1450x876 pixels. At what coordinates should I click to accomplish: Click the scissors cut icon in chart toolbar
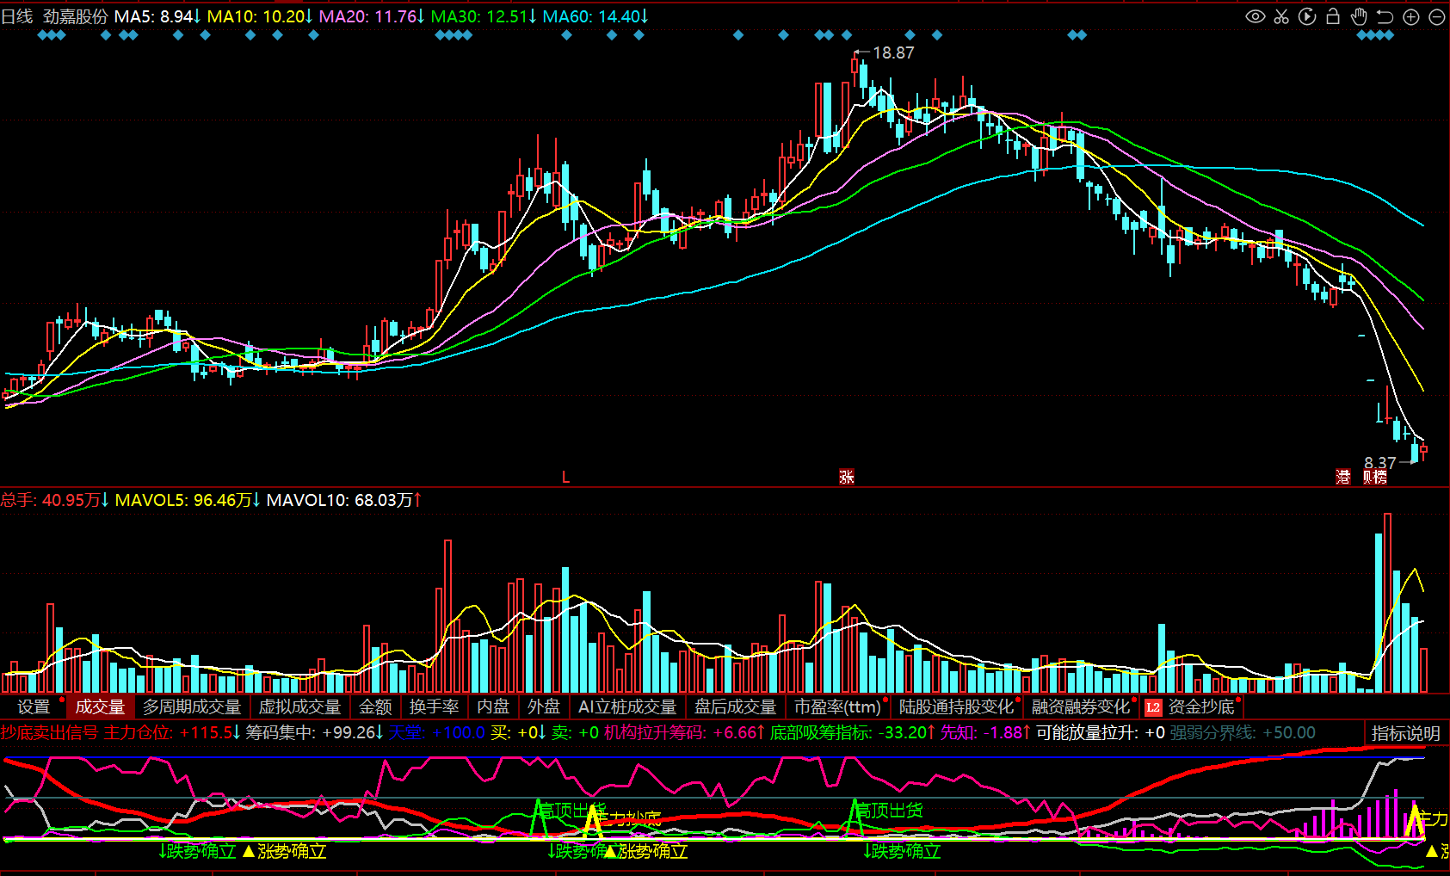pyautogui.click(x=1281, y=16)
